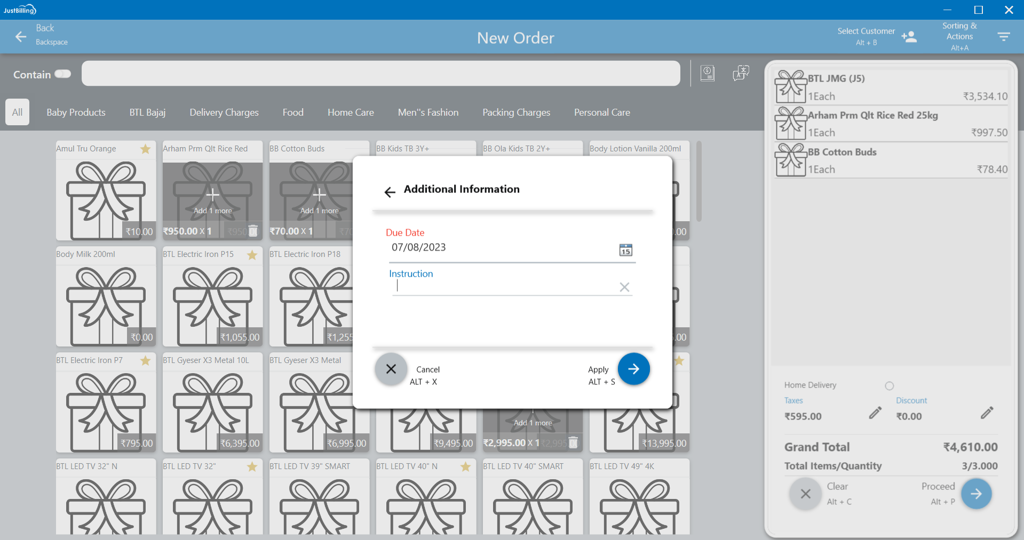Click the Due Date text field

(x=502, y=248)
